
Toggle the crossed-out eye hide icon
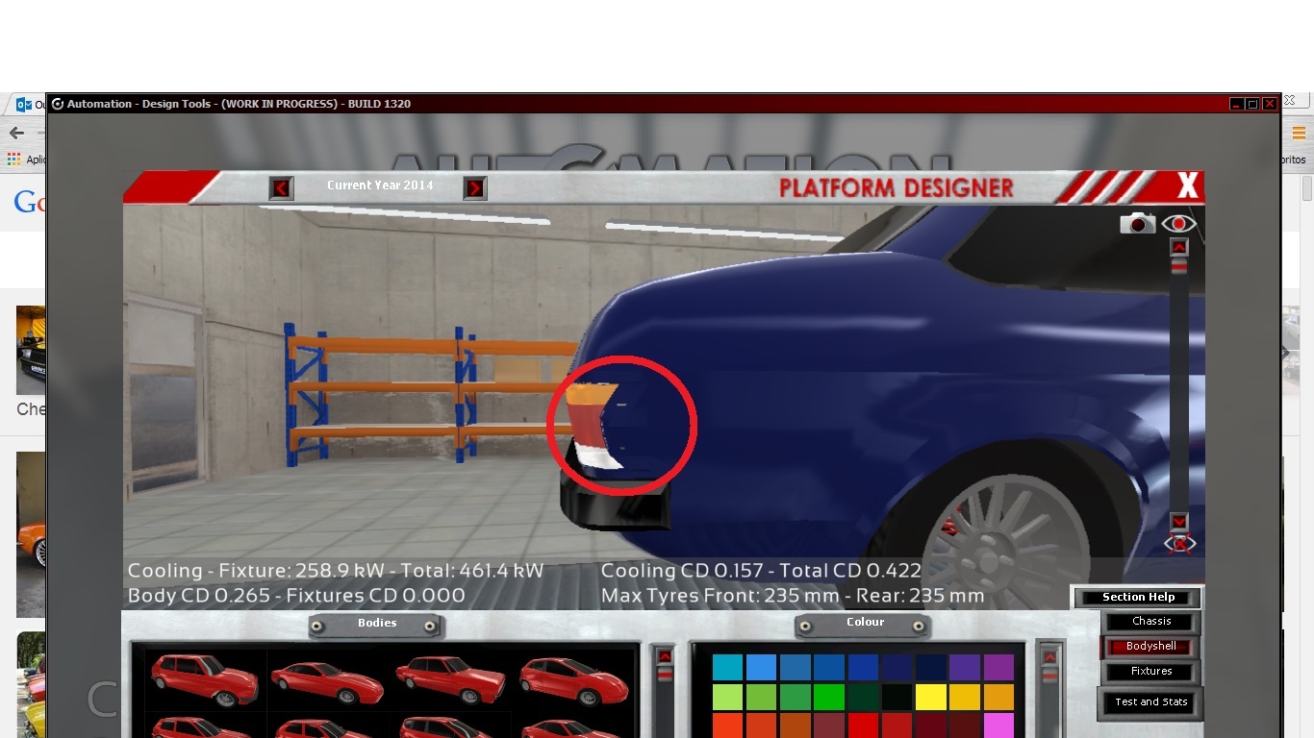pyautogui.click(x=1180, y=545)
